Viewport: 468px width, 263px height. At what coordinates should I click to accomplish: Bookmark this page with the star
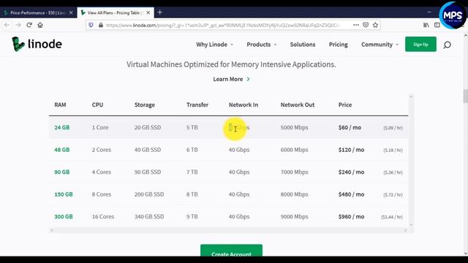[375, 25]
